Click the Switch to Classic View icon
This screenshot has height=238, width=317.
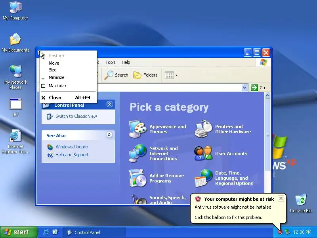pos(50,117)
